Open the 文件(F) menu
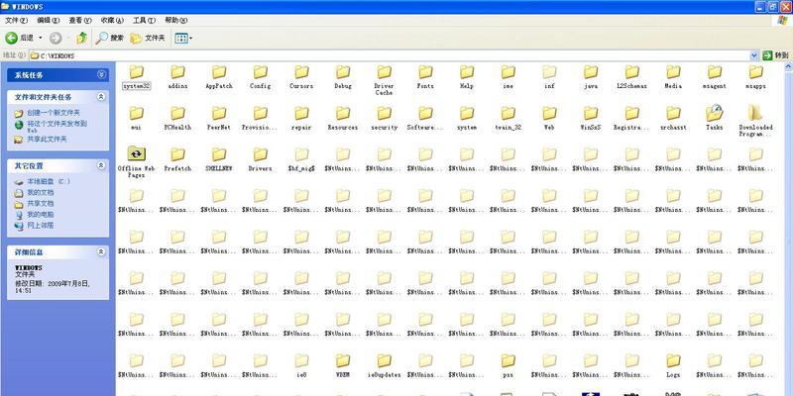793x396 pixels. tap(16, 20)
